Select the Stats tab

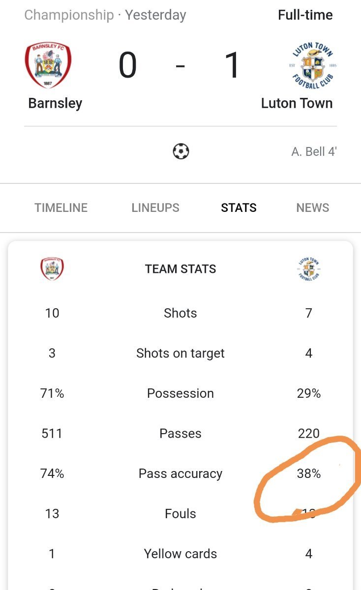(239, 207)
